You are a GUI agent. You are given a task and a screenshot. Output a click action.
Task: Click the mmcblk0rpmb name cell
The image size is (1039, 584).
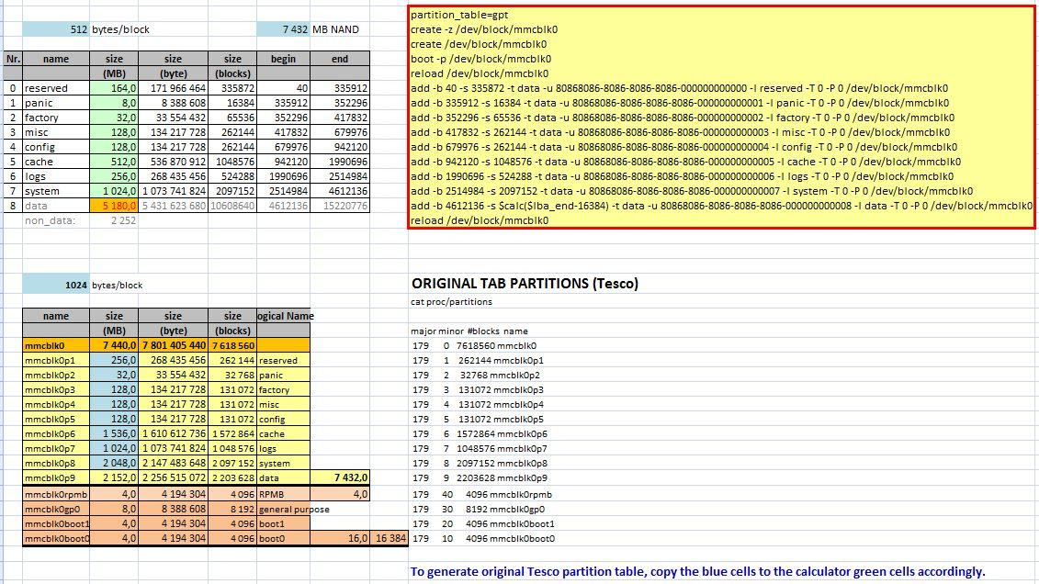coord(56,494)
